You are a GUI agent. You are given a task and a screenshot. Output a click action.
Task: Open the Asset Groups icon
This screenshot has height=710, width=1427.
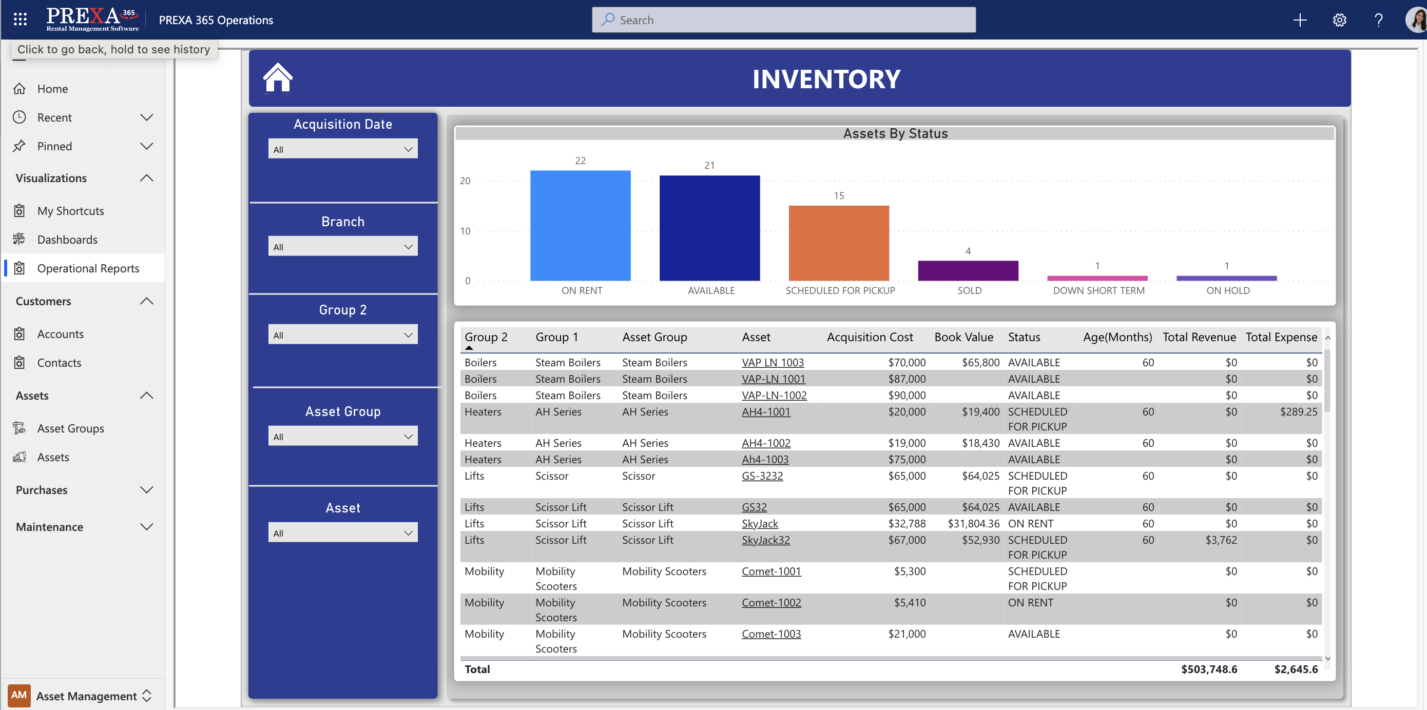pyautogui.click(x=20, y=428)
